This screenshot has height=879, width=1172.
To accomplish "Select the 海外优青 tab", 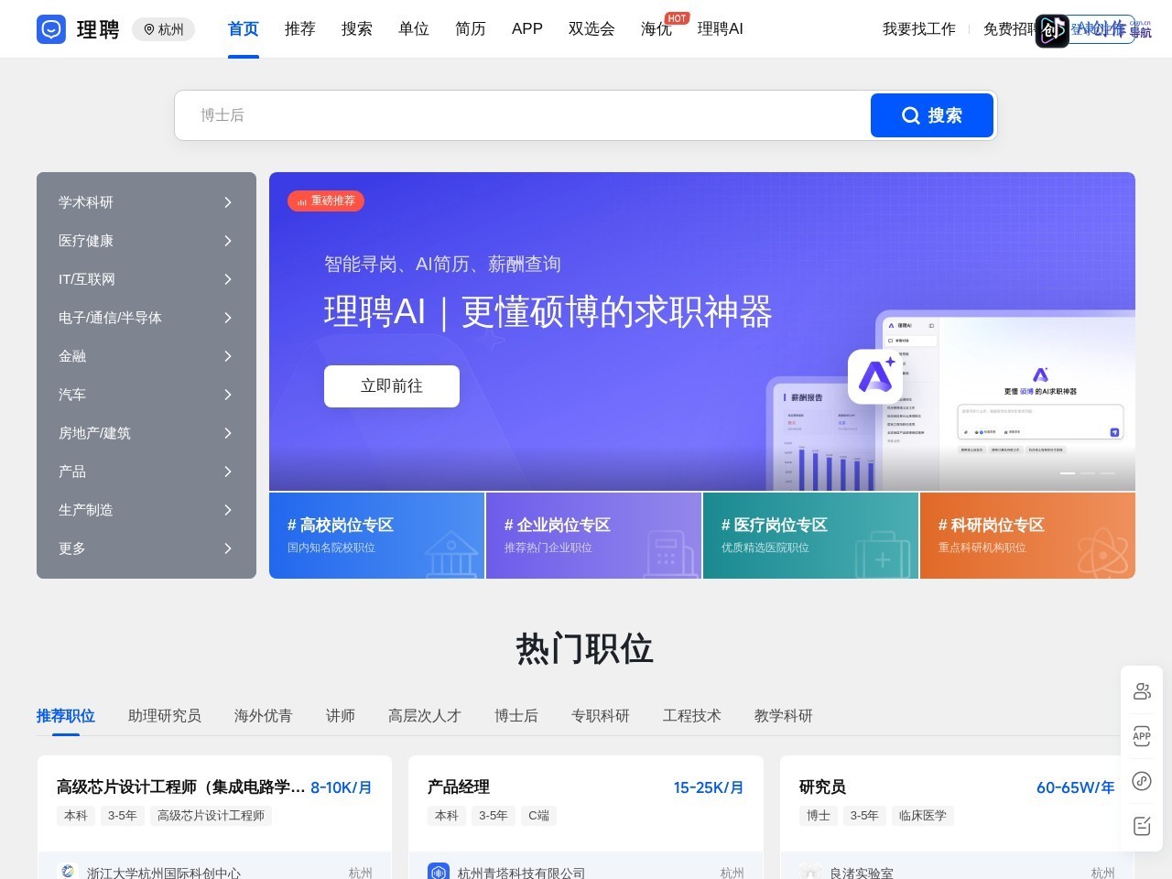I will (264, 716).
